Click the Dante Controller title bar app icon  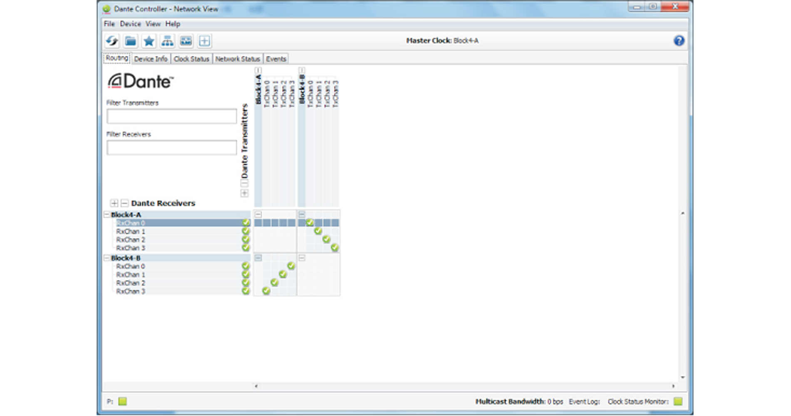click(107, 9)
